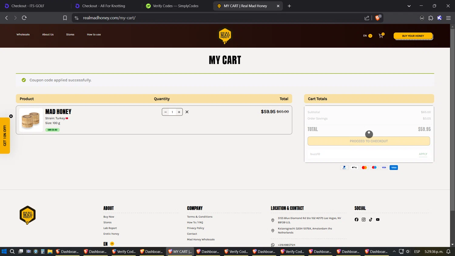The width and height of the screenshot is (455, 256).
Task: Open the Windows notifications bell icon
Action: pyautogui.click(x=448, y=251)
